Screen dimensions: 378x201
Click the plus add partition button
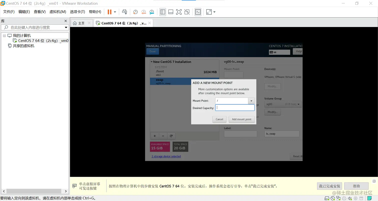point(155,136)
